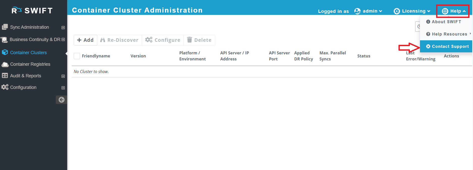The image size is (473, 170).
Task: Click API Server / IP Address header
Action: [234, 56]
